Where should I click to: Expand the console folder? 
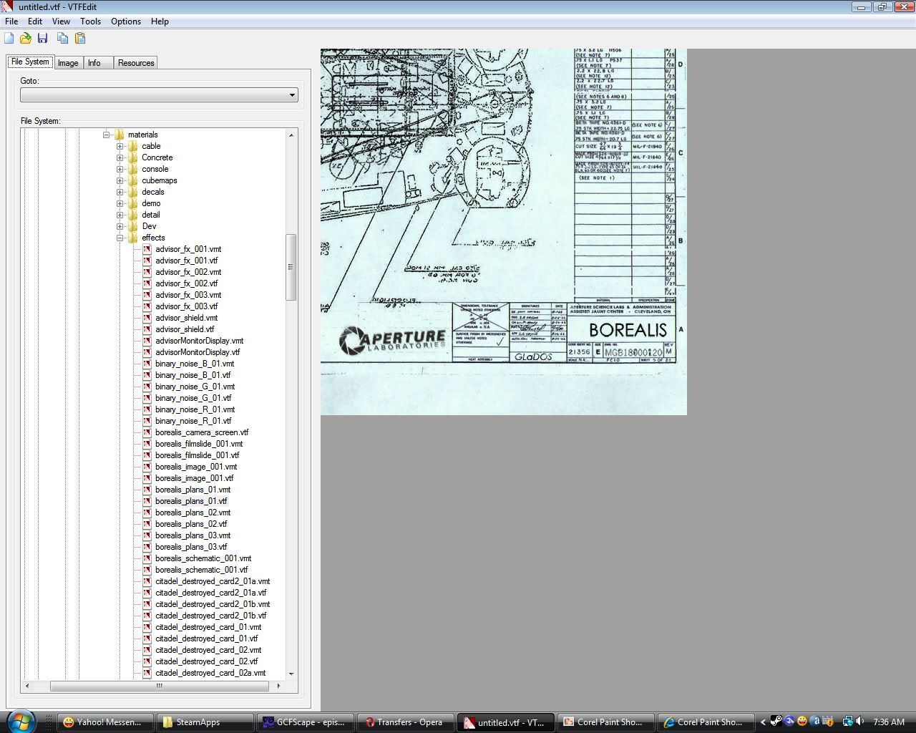[x=120, y=169]
